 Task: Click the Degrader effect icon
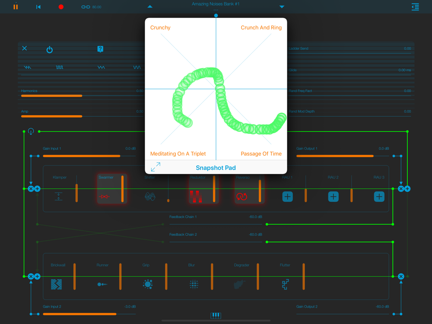239,284
